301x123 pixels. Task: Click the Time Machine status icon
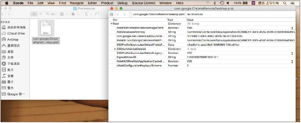click(222, 3)
